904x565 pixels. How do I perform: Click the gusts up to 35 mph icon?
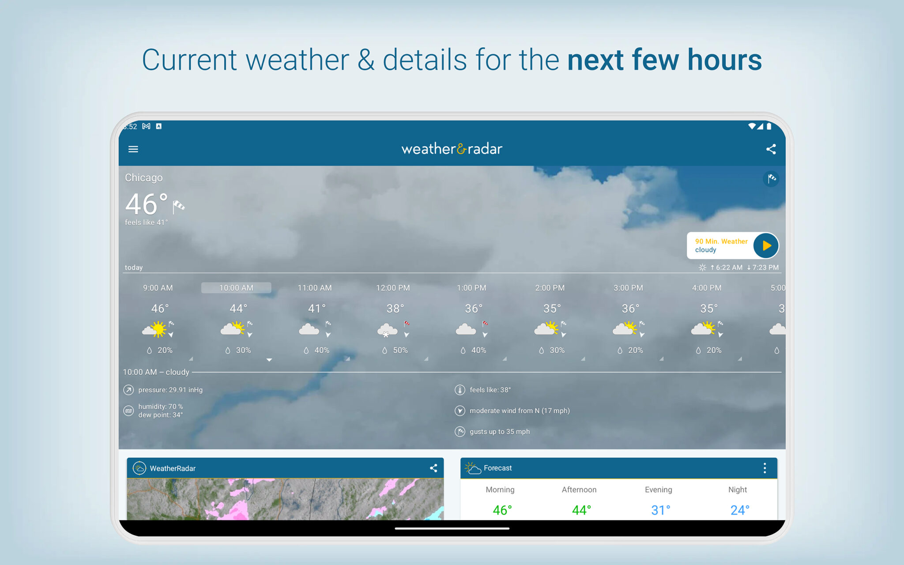(459, 432)
